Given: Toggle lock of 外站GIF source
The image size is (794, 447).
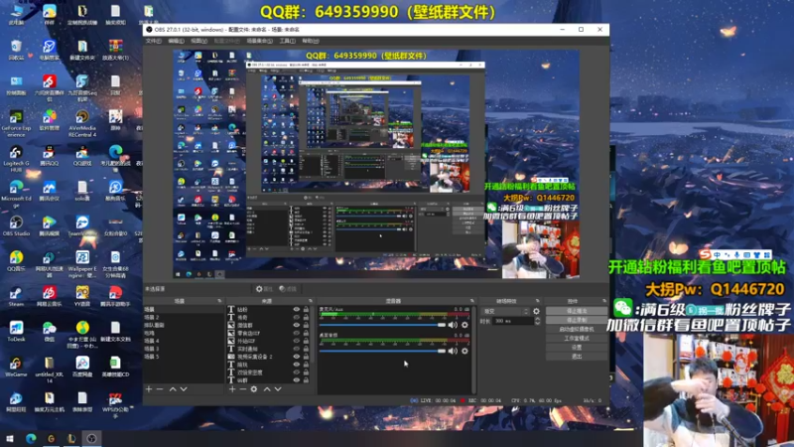Looking at the screenshot, I should point(306,341).
